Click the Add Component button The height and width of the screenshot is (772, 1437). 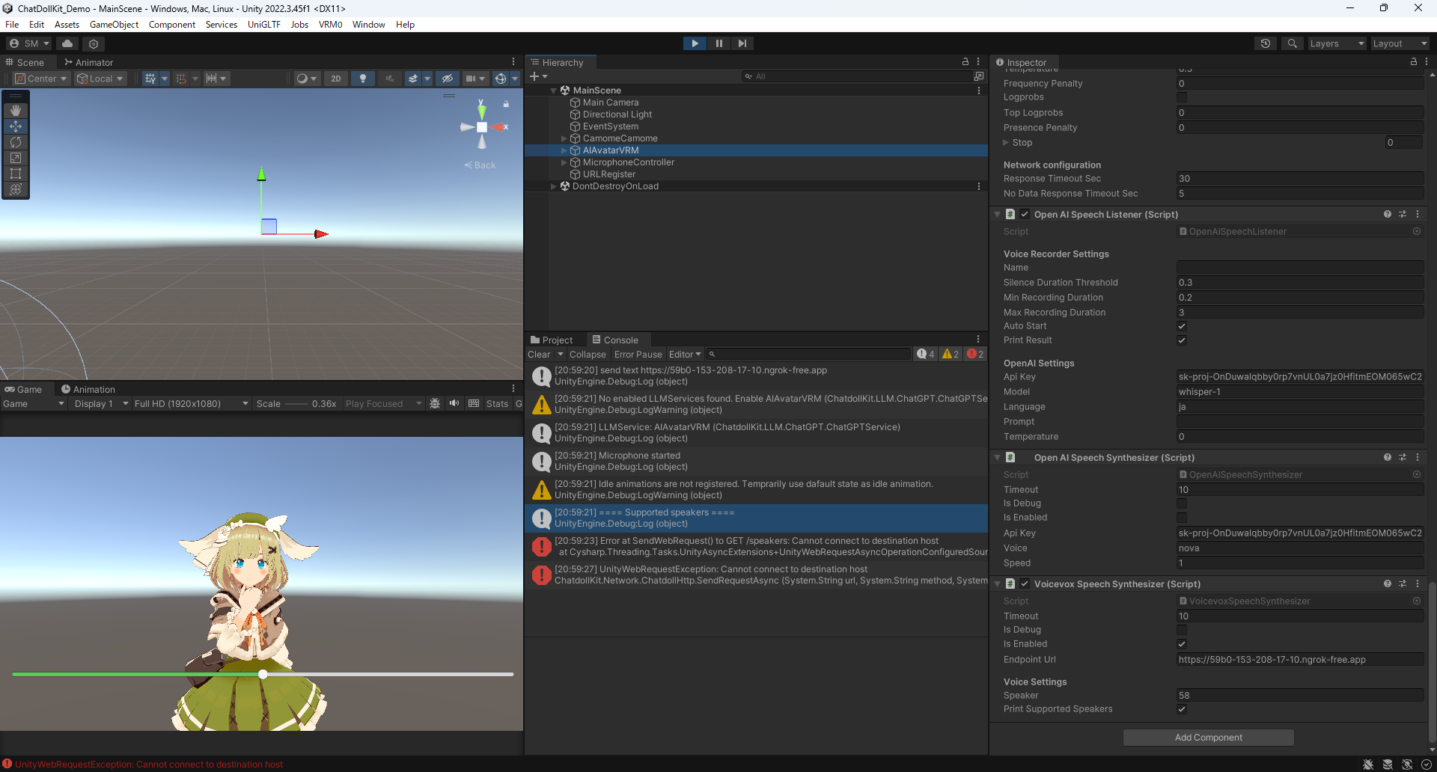(x=1208, y=738)
